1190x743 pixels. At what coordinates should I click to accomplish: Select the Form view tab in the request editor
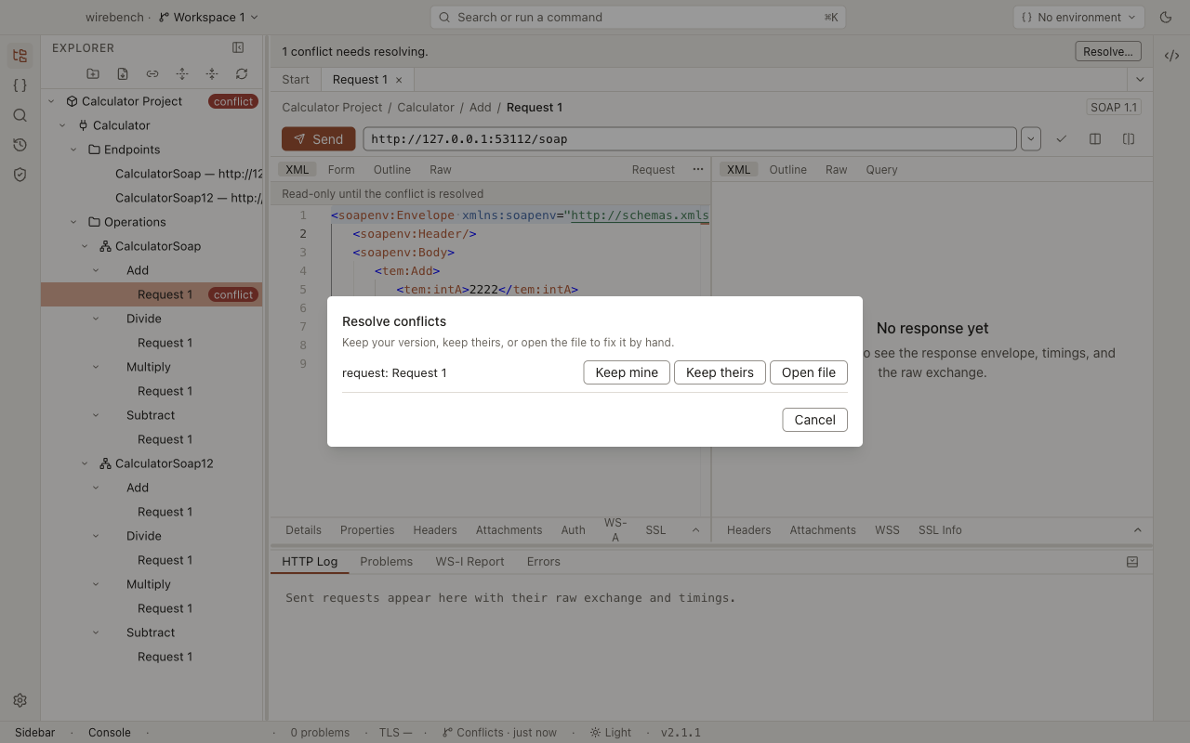[x=341, y=170]
